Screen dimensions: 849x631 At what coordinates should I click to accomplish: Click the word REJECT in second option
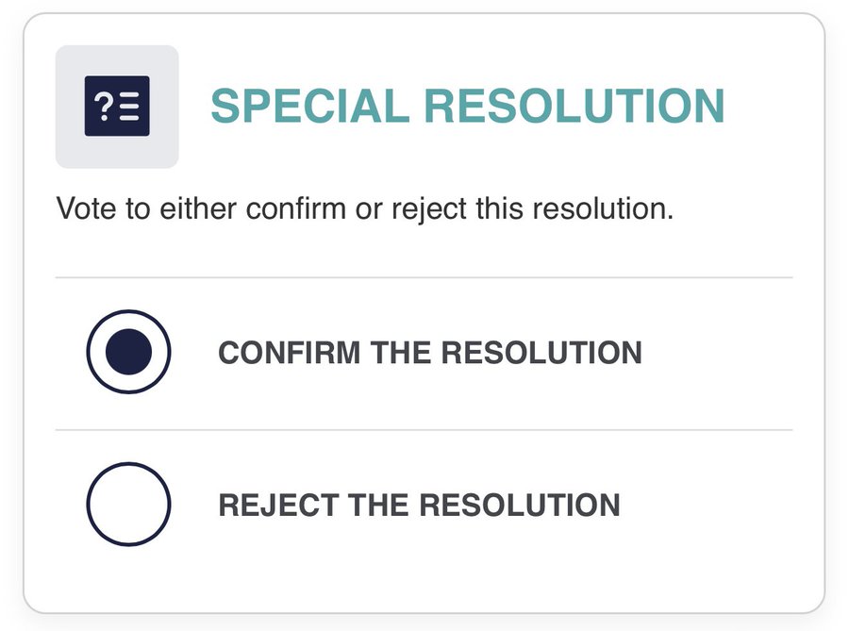point(278,506)
